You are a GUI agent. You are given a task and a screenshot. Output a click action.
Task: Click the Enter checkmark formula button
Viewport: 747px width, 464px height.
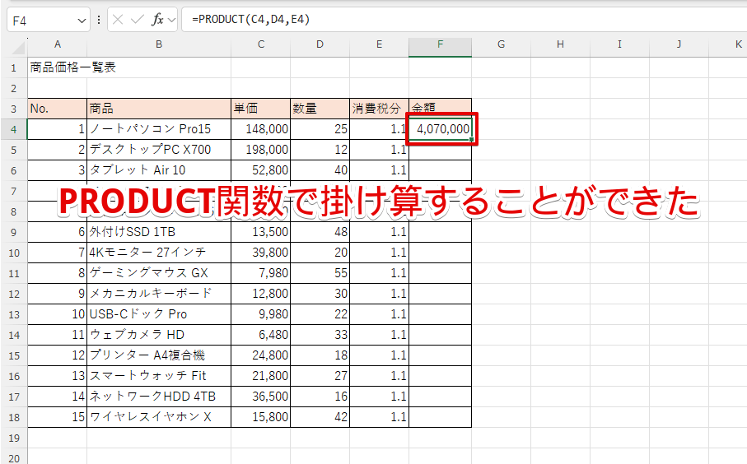tap(138, 20)
